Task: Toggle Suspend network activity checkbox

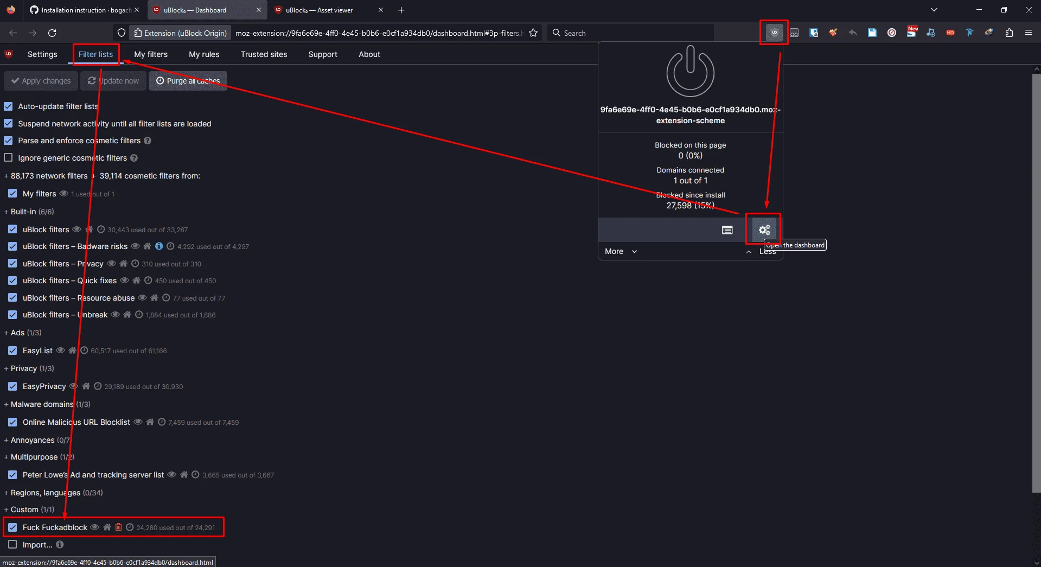Action: tap(8, 124)
